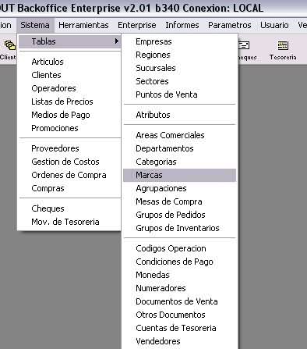Open the Informes menu
Screen dimensions: 307x349
click(x=182, y=25)
